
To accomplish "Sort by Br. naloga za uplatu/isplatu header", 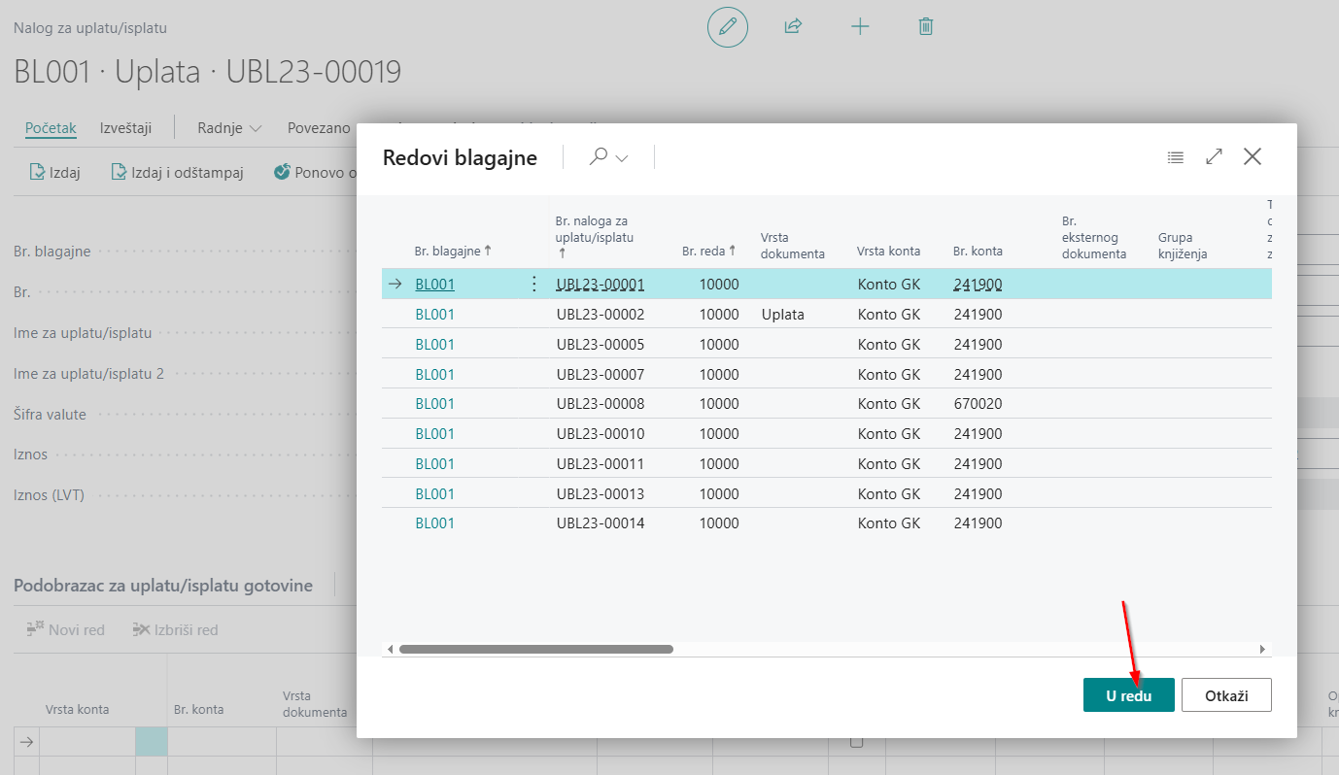I will 595,236.
